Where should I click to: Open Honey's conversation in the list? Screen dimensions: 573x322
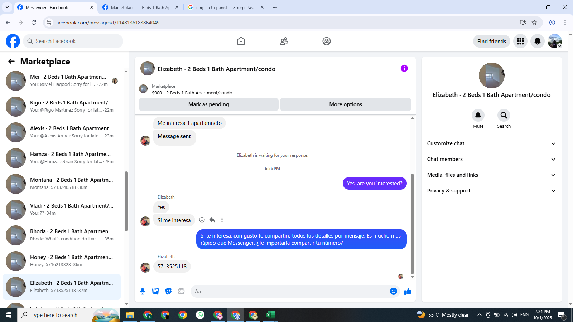62,261
